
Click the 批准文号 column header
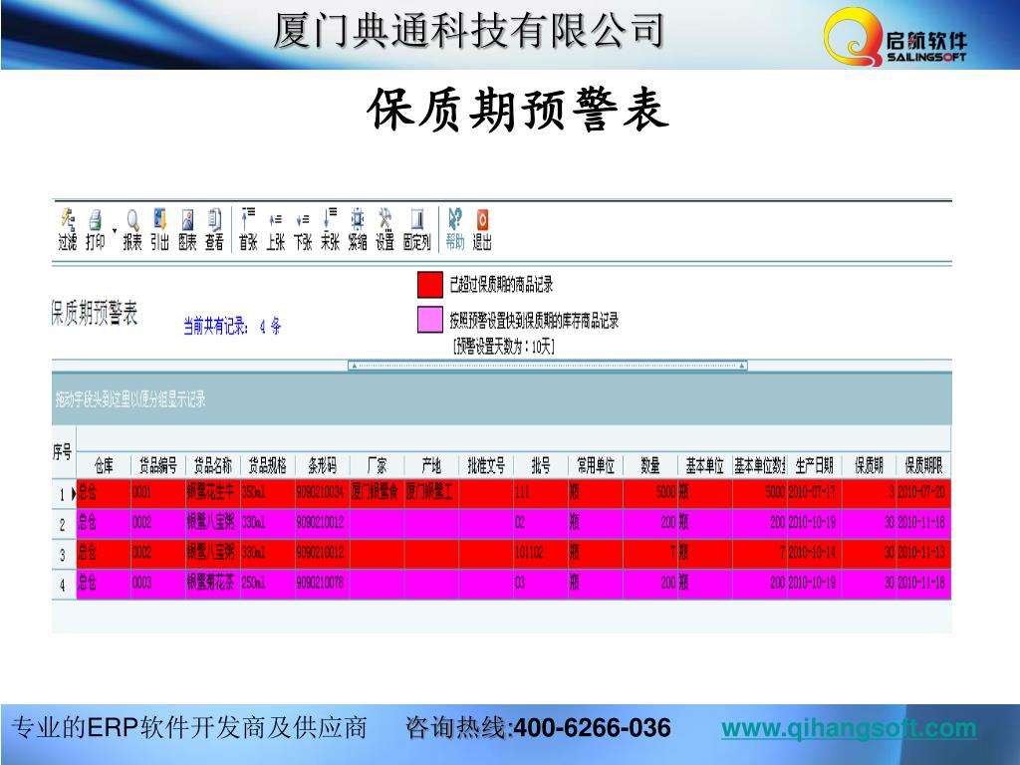pyautogui.click(x=486, y=465)
